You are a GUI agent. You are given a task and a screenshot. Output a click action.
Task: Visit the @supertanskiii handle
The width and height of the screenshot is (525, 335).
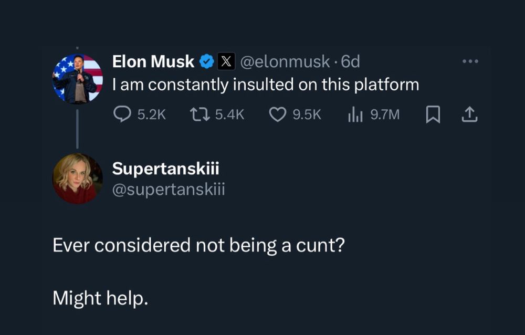169,189
